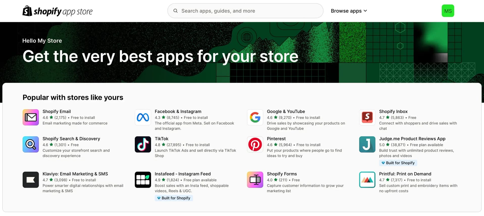Expand the Browse apps dropdown
Viewport: 484px width, 216px height.
[x=349, y=11]
